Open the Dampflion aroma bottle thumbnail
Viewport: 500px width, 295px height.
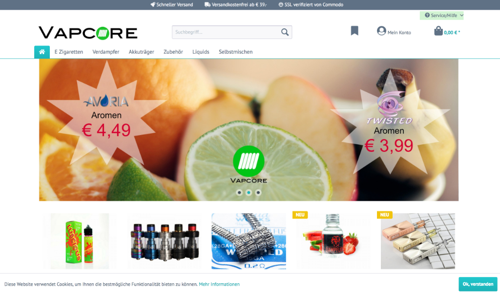click(333, 241)
